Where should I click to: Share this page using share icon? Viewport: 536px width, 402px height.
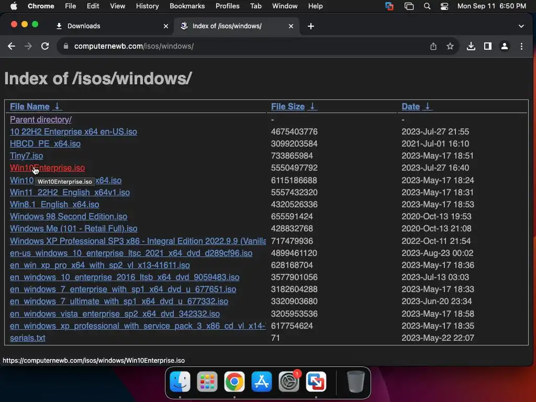(x=433, y=46)
